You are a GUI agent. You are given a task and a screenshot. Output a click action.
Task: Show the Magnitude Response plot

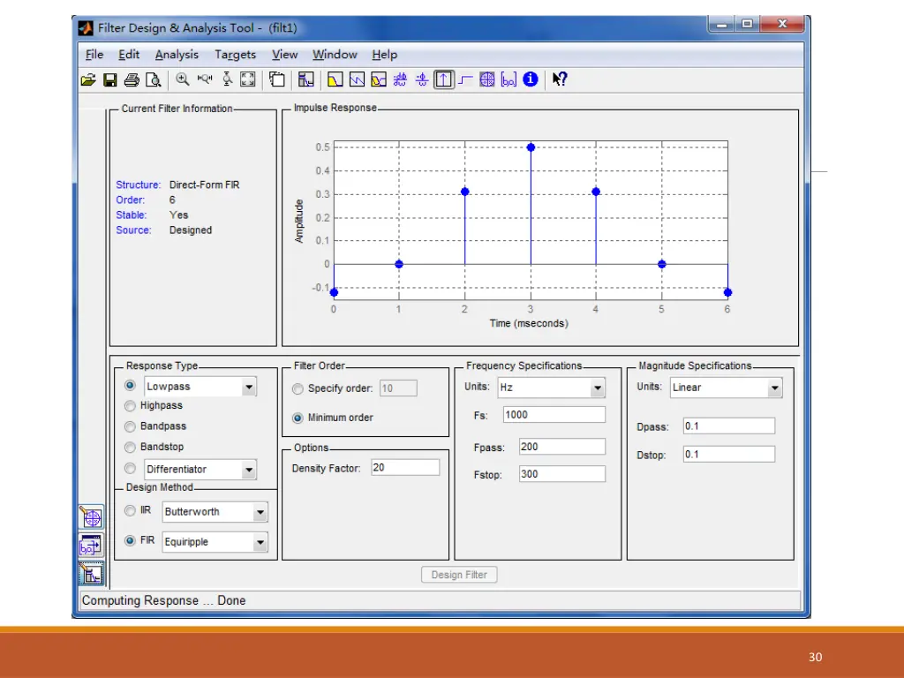(335, 79)
